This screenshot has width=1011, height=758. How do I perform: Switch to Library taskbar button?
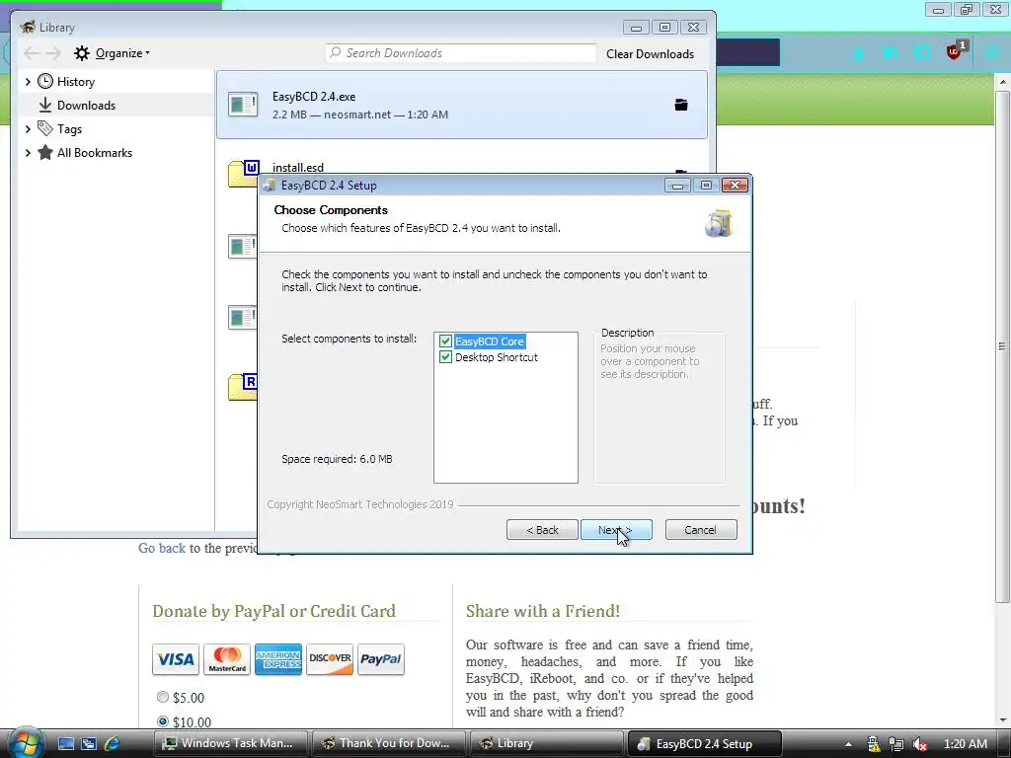546,743
